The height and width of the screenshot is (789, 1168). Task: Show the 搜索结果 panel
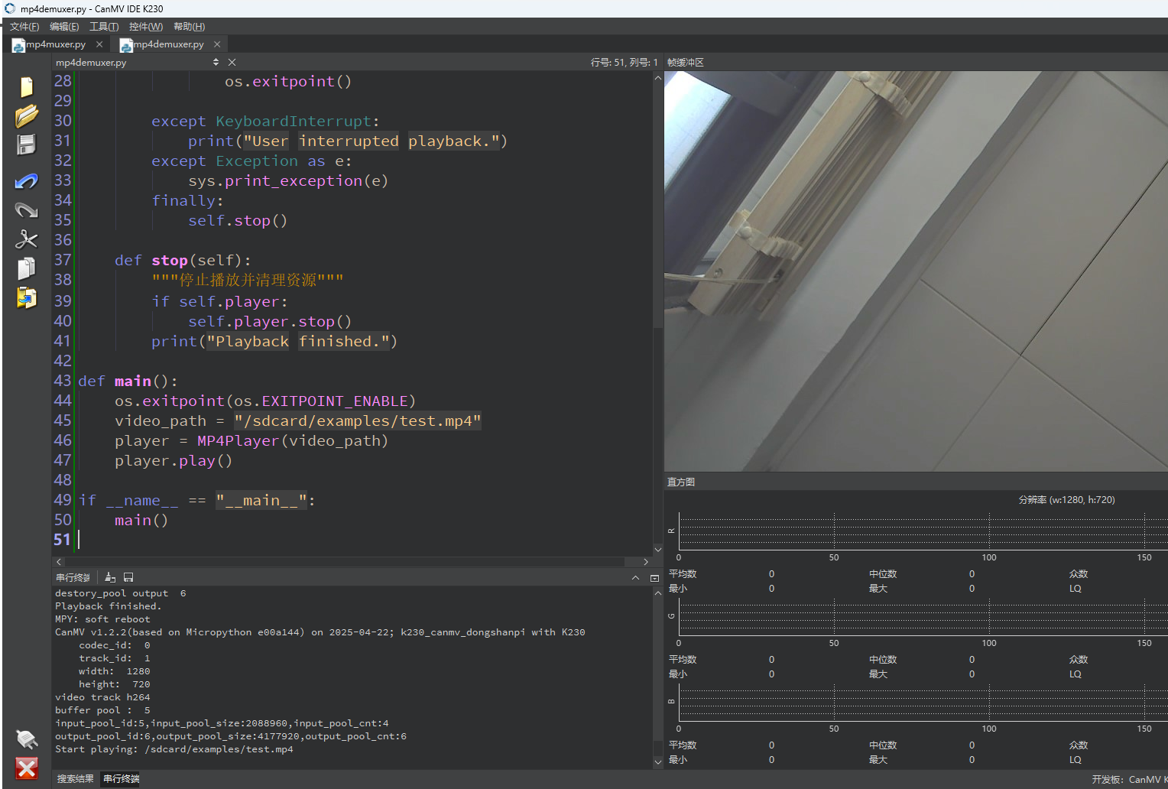[75, 778]
